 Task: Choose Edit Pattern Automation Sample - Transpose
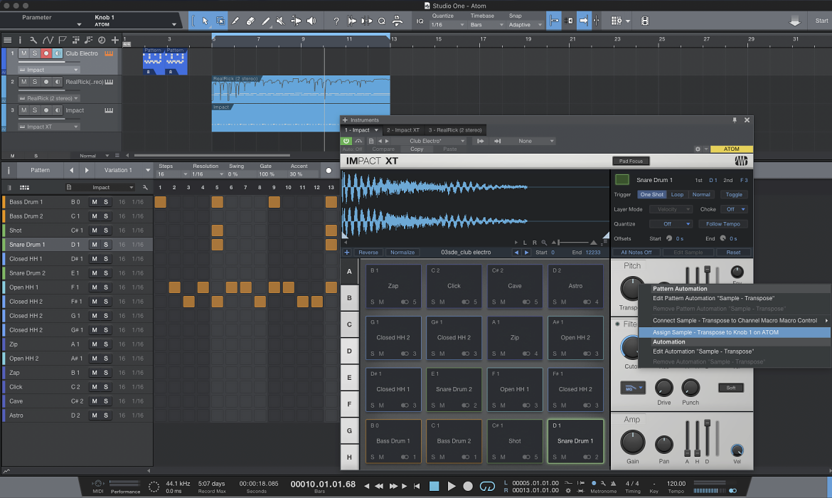click(x=734, y=298)
